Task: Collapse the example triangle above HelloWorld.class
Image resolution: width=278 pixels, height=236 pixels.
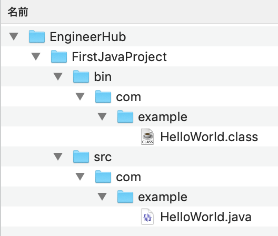Action: point(102,116)
